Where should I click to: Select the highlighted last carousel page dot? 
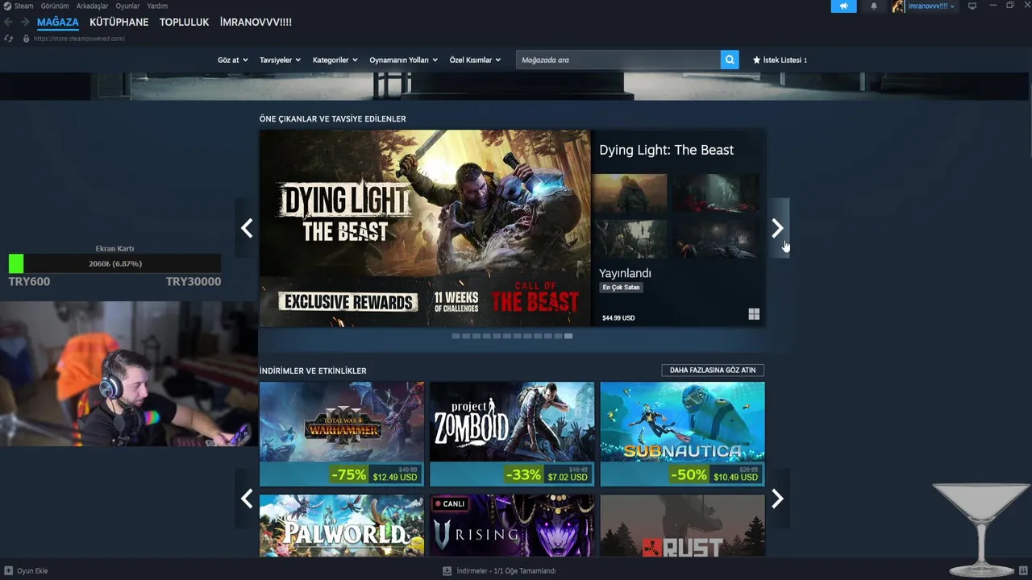pos(568,336)
